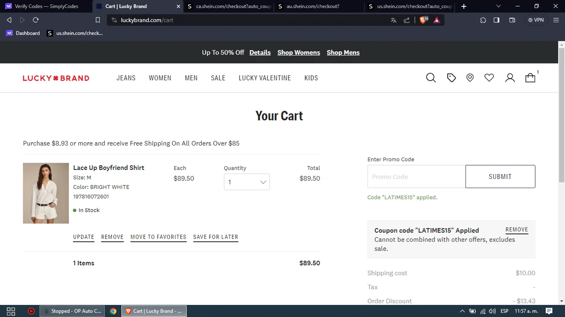Viewport: 565px width, 317px height.
Task: Click the translate page icon
Action: pos(393,20)
